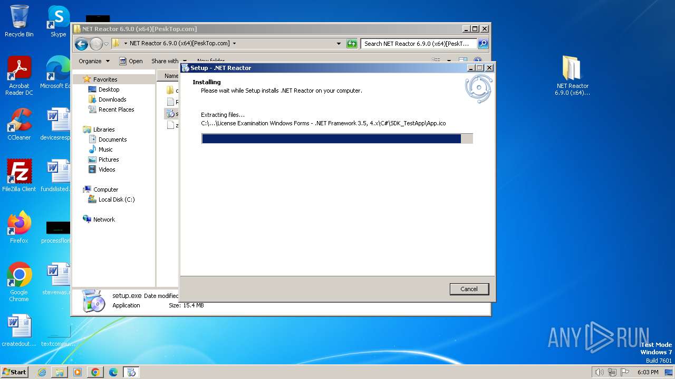675x379 pixels.
Task: Click the Name column header
Action: click(x=168, y=76)
